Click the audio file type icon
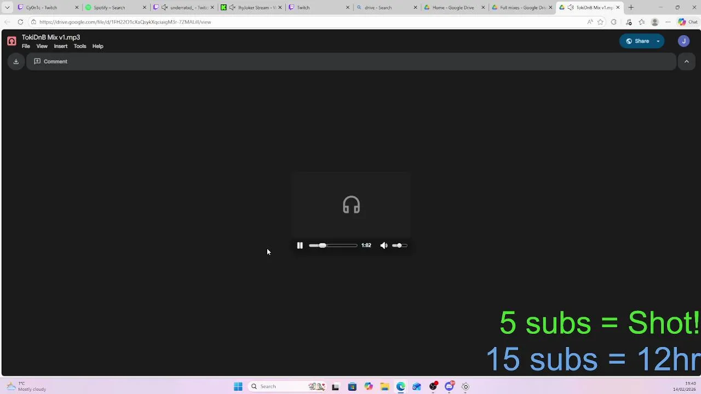This screenshot has height=394, width=701. [12, 41]
